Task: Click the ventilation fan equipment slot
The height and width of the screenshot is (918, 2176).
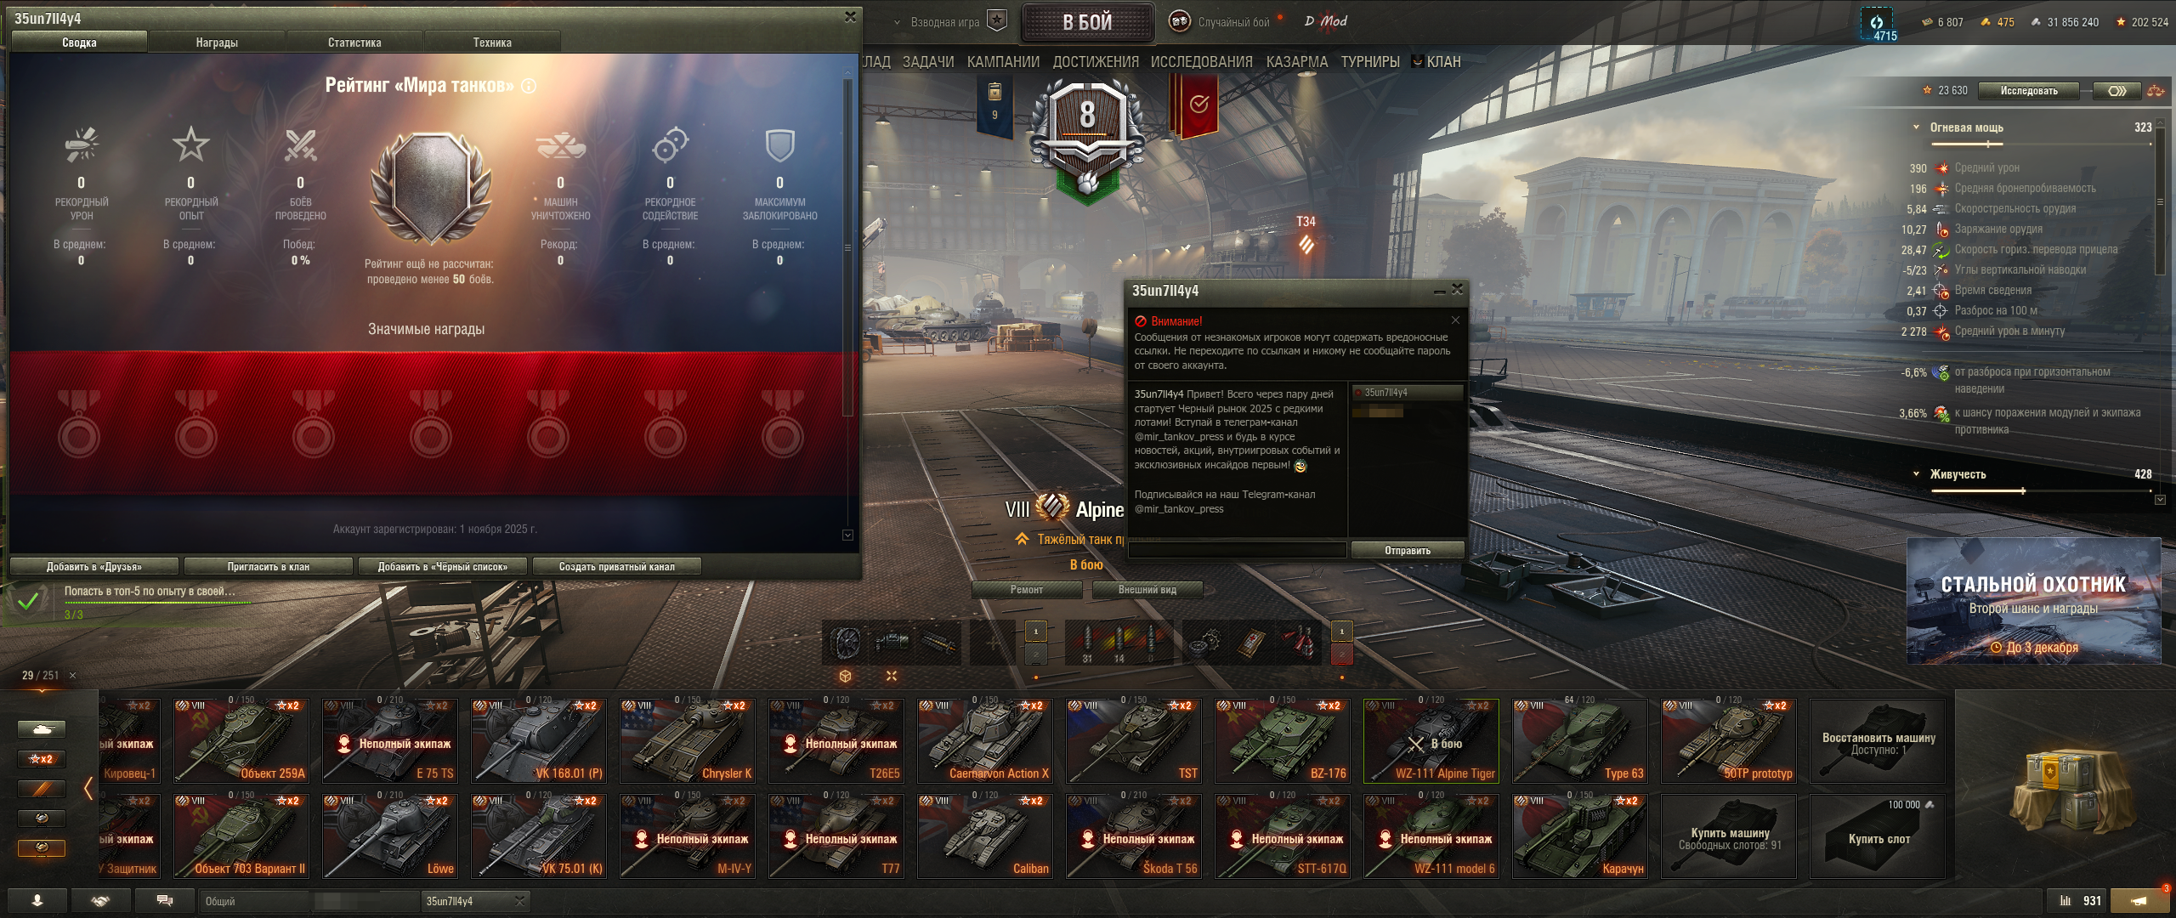Action: coord(845,643)
